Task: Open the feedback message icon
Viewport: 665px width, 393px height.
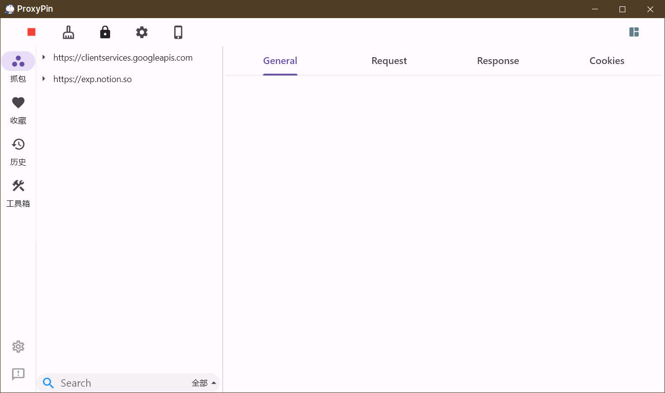Action: coord(18,374)
